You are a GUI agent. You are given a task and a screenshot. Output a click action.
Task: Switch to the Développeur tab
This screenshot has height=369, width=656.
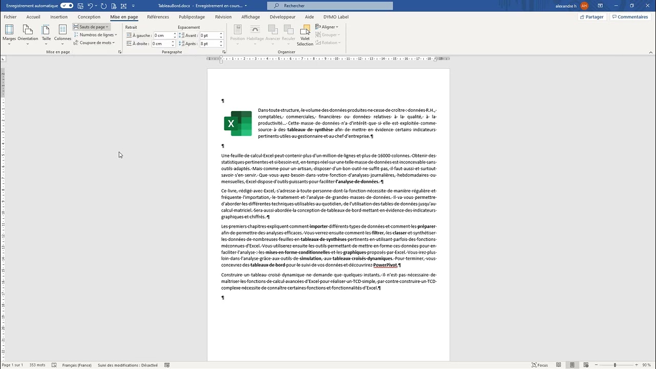click(x=282, y=17)
